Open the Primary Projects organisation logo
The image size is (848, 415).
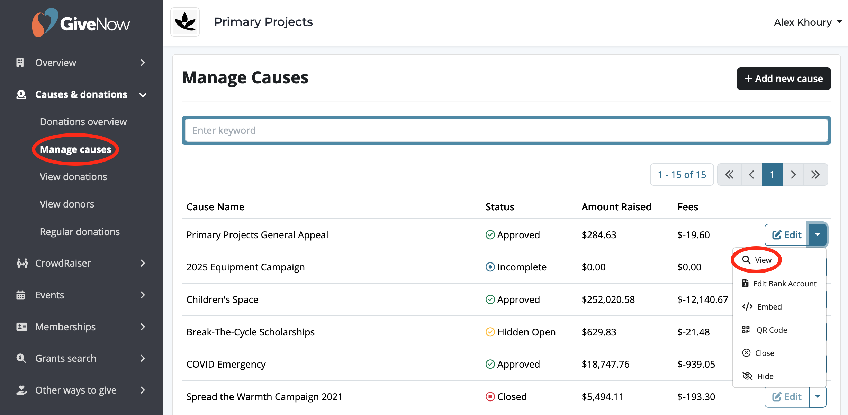pos(185,22)
